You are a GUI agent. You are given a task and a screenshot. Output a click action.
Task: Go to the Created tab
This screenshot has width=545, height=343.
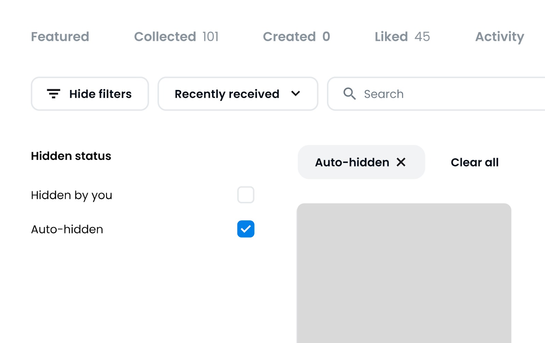296,36
